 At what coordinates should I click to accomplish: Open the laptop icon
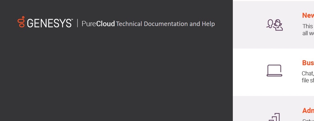point(274,70)
